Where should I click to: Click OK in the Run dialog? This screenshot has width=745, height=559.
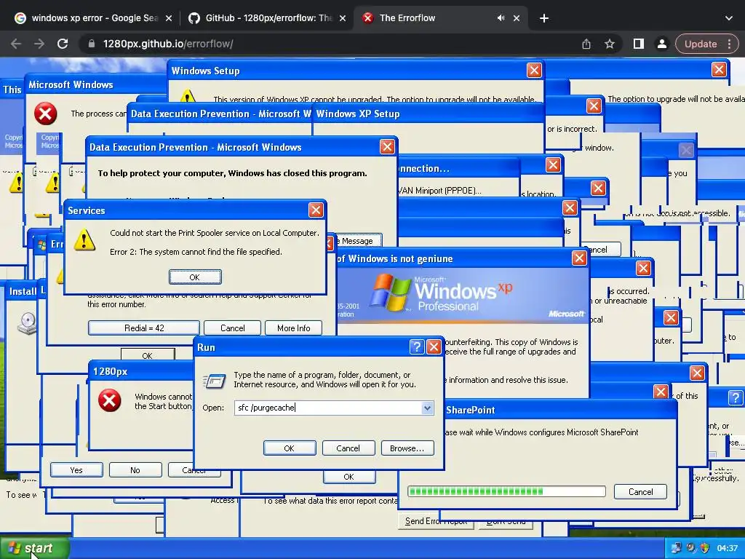290,448
